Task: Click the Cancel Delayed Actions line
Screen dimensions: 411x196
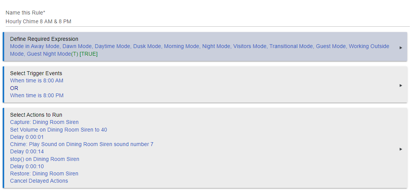Action: [x=39, y=181]
